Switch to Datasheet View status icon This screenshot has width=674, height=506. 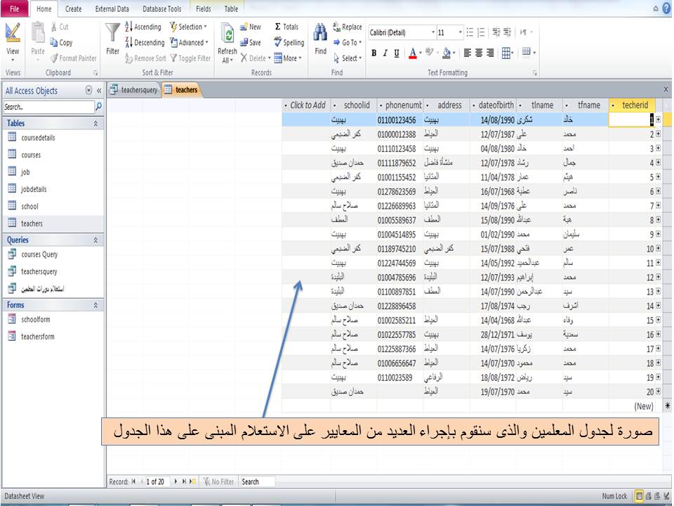[x=639, y=496]
